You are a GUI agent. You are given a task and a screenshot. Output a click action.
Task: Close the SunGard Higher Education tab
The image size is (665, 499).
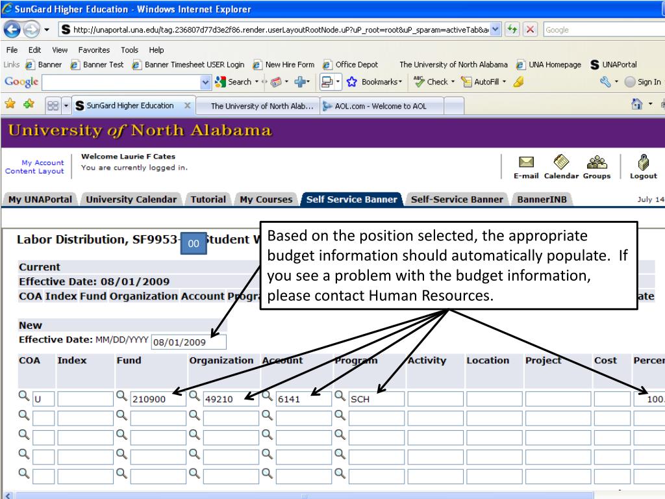pyautogui.click(x=187, y=105)
